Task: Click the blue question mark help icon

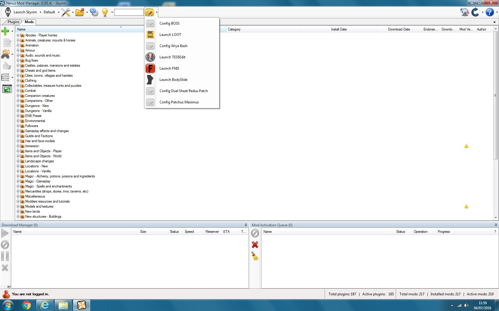Action: [489, 12]
